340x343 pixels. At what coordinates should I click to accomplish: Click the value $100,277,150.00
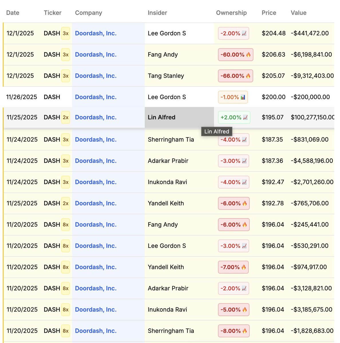point(313,117)
